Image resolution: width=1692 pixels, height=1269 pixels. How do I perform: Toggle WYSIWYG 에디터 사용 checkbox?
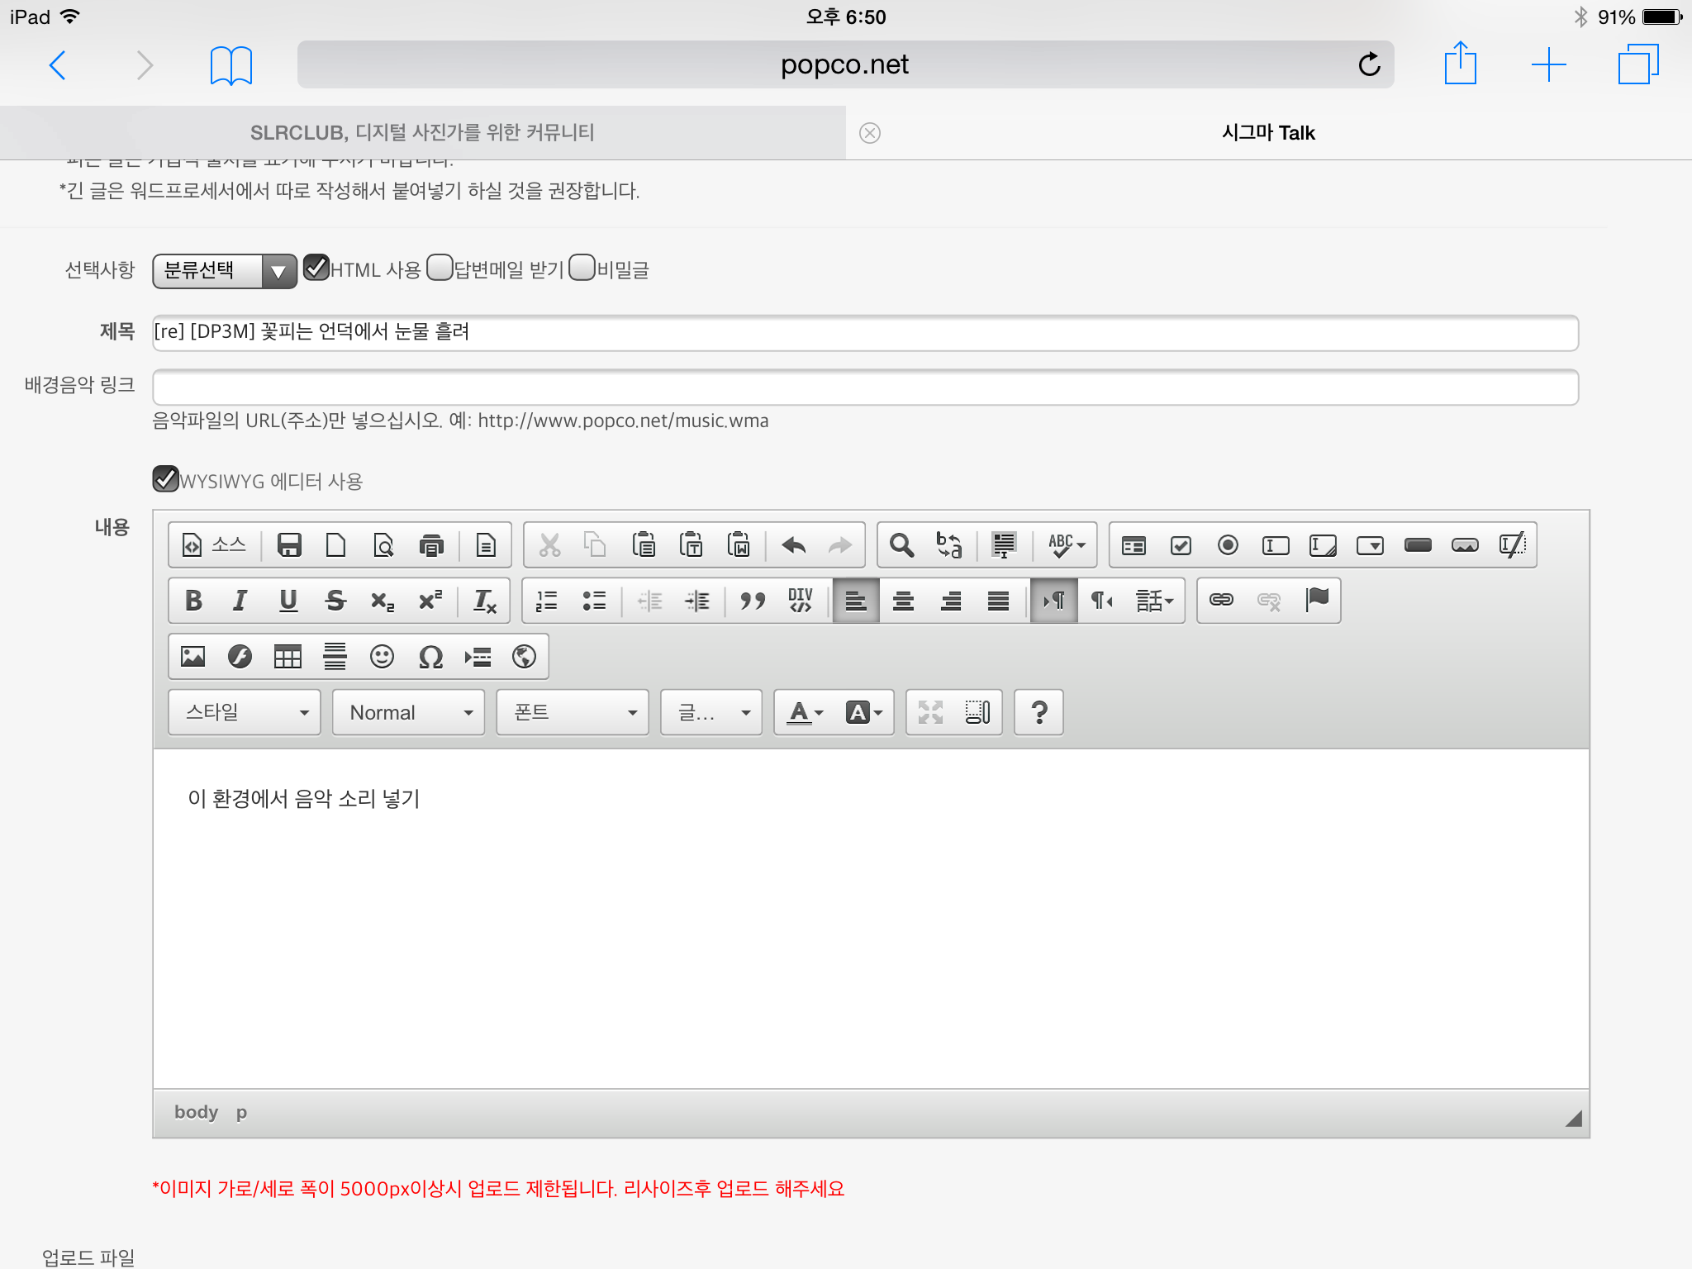(166, 479)
